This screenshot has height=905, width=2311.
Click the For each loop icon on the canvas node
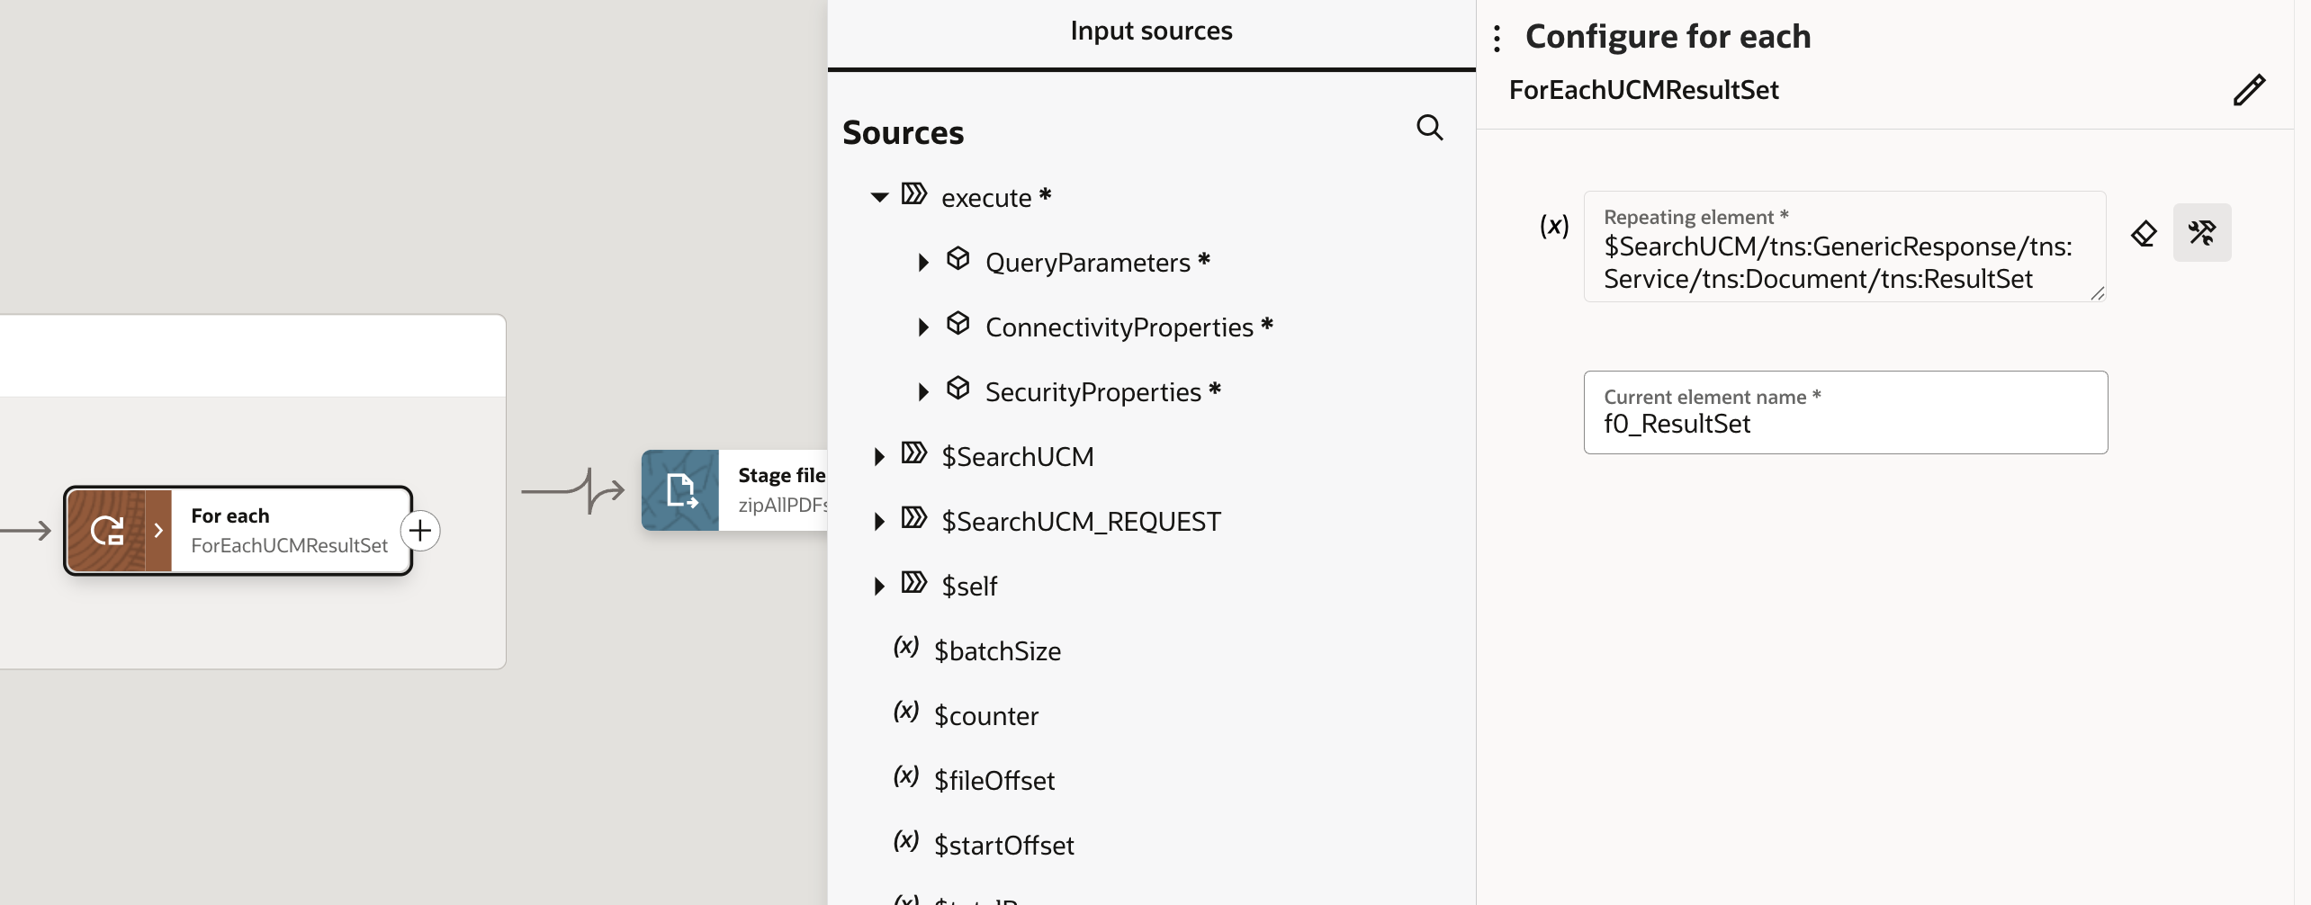tap(108, 531)
